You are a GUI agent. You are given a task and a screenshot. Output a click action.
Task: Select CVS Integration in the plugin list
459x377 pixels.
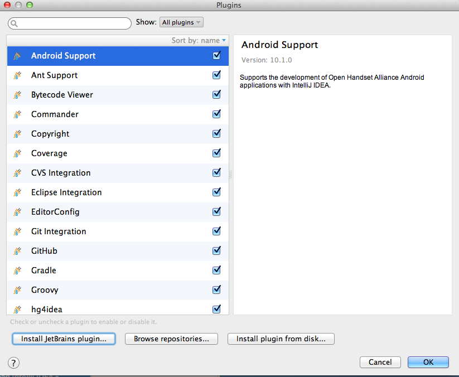point(61,173)
